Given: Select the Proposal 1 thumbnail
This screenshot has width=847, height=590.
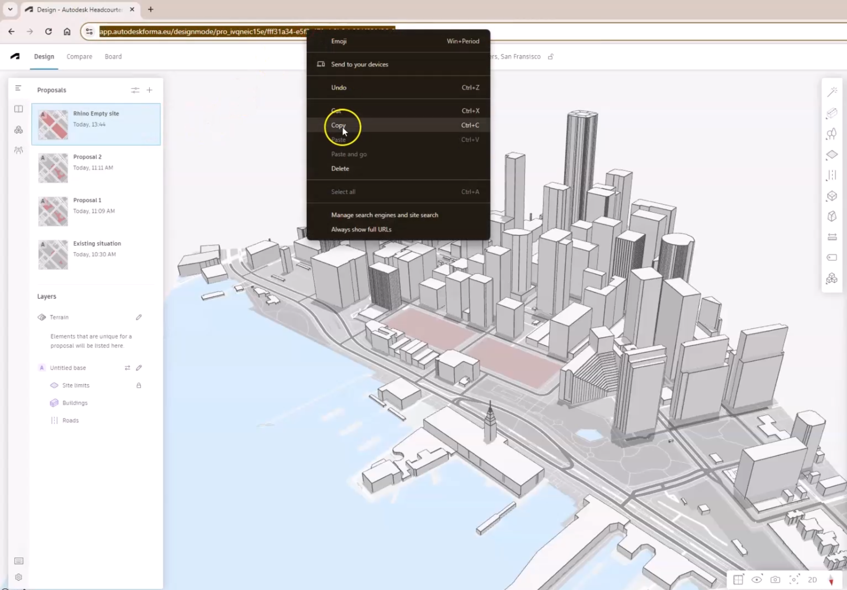Looking at the screenshot, I should pos(53,211).
